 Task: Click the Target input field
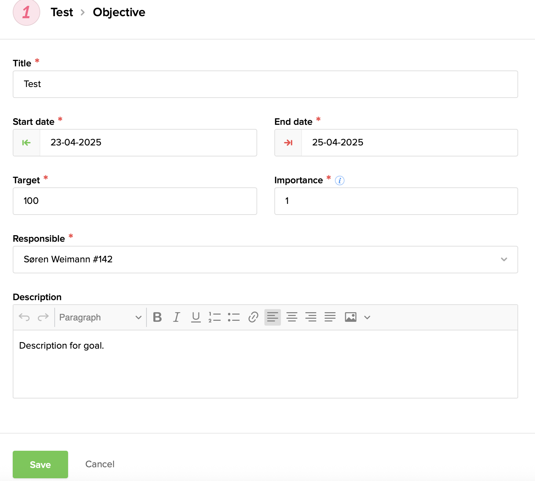click(x=135, y=201)
